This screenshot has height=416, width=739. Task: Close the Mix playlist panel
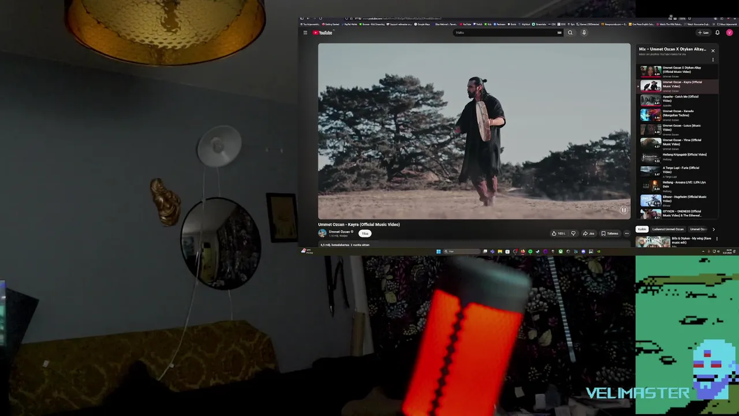(x=712, y=51)
